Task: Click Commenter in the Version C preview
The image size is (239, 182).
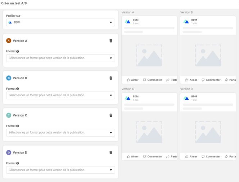Action: 152,156
